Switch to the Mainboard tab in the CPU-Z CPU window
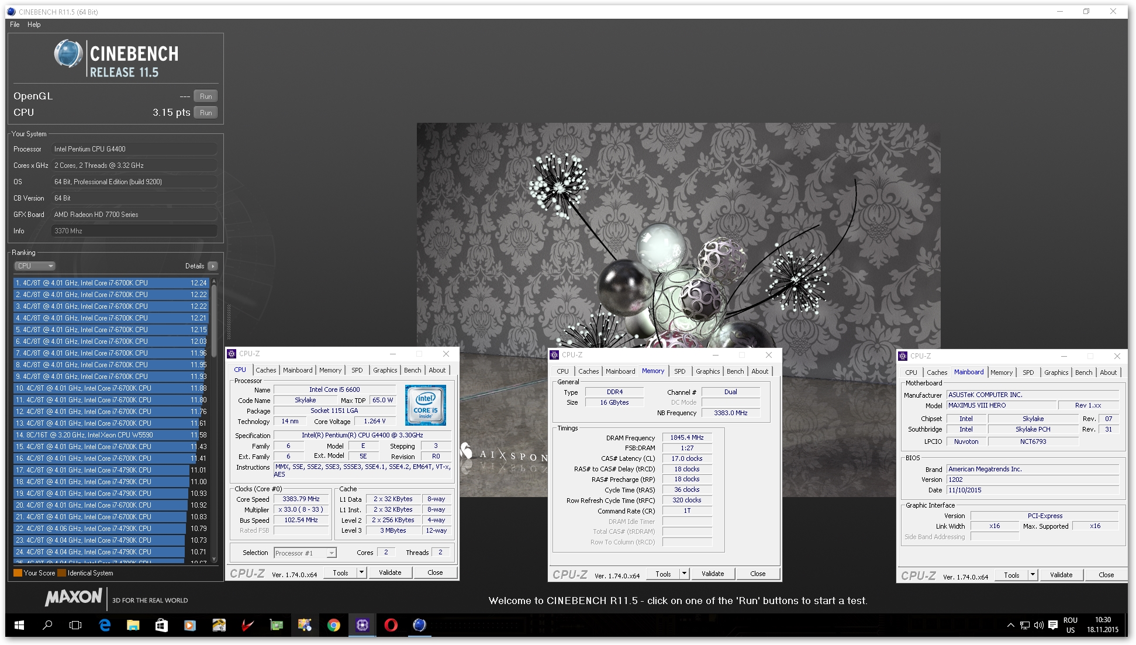Image resolution: width=1136 pixels, height=645 pixels. coord(298,370)
